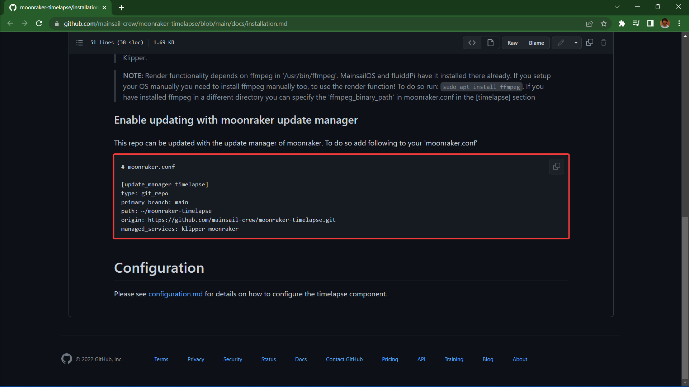Click the 'Configuration' heading
The width and height of the screenshot is (689, 387).
coord(159,268)
